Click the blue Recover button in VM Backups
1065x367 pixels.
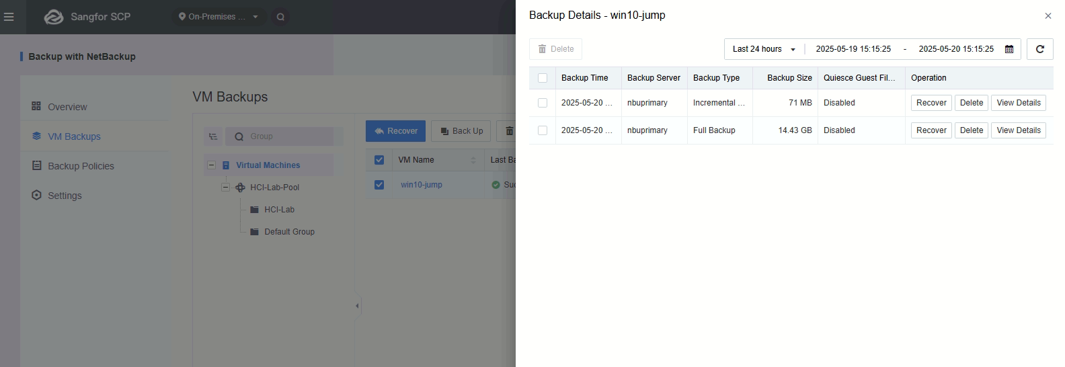(x=395, y=131)
